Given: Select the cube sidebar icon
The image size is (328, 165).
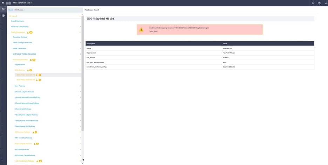Looking at the screenshot, I should click(3, 16).
